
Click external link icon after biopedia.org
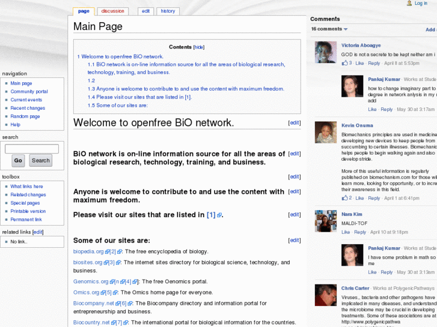click(108, 251)
